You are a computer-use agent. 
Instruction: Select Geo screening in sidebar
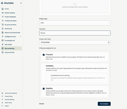click(11, 48)
